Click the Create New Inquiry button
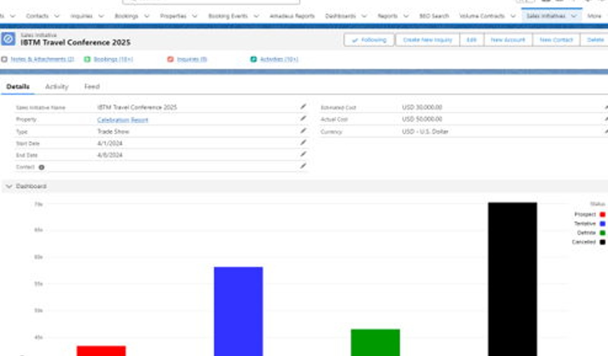The image size is (608, 356). (x=427, y=40)
